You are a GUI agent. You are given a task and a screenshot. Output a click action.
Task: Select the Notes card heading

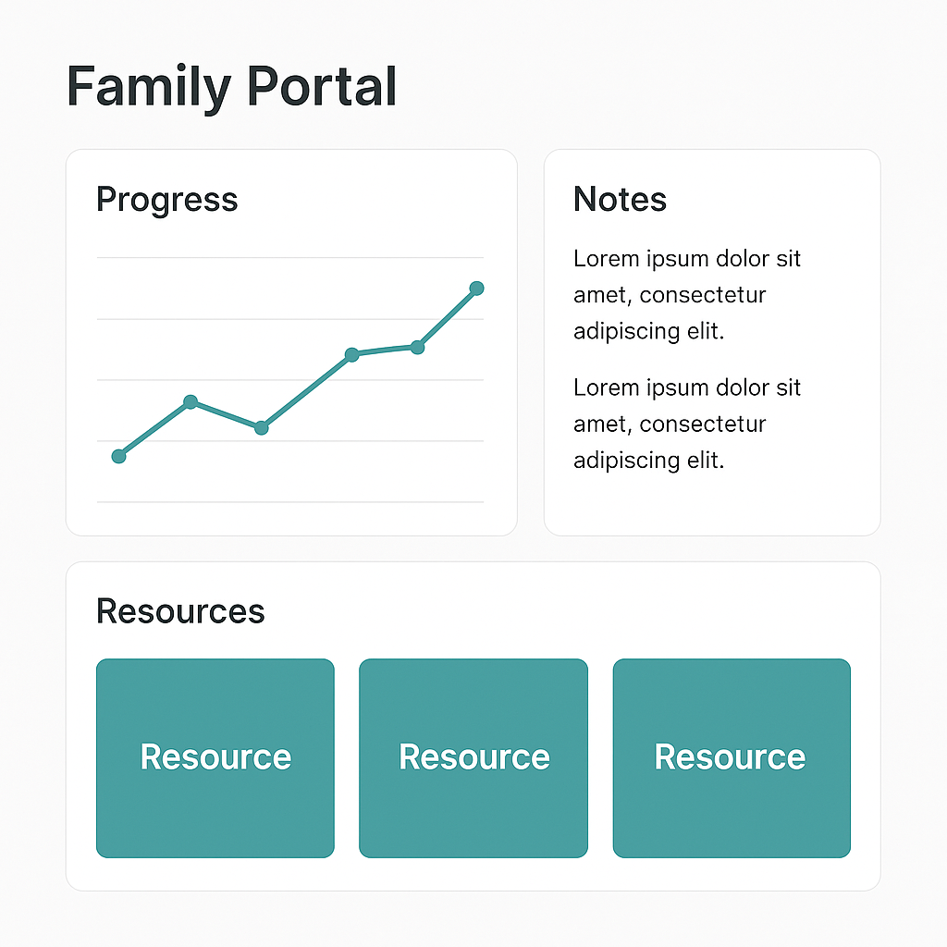pyautogui.click(x=619, y=200)
